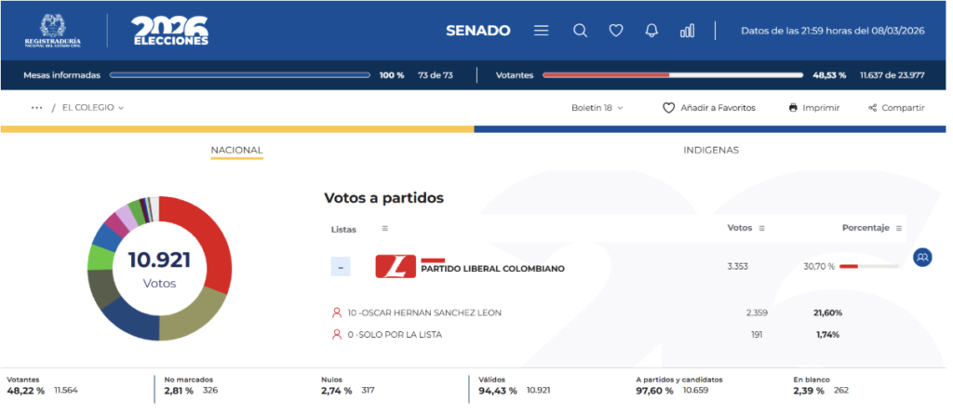
Task: Switch to the INDIGENAS tab
Action: [711, 150]
